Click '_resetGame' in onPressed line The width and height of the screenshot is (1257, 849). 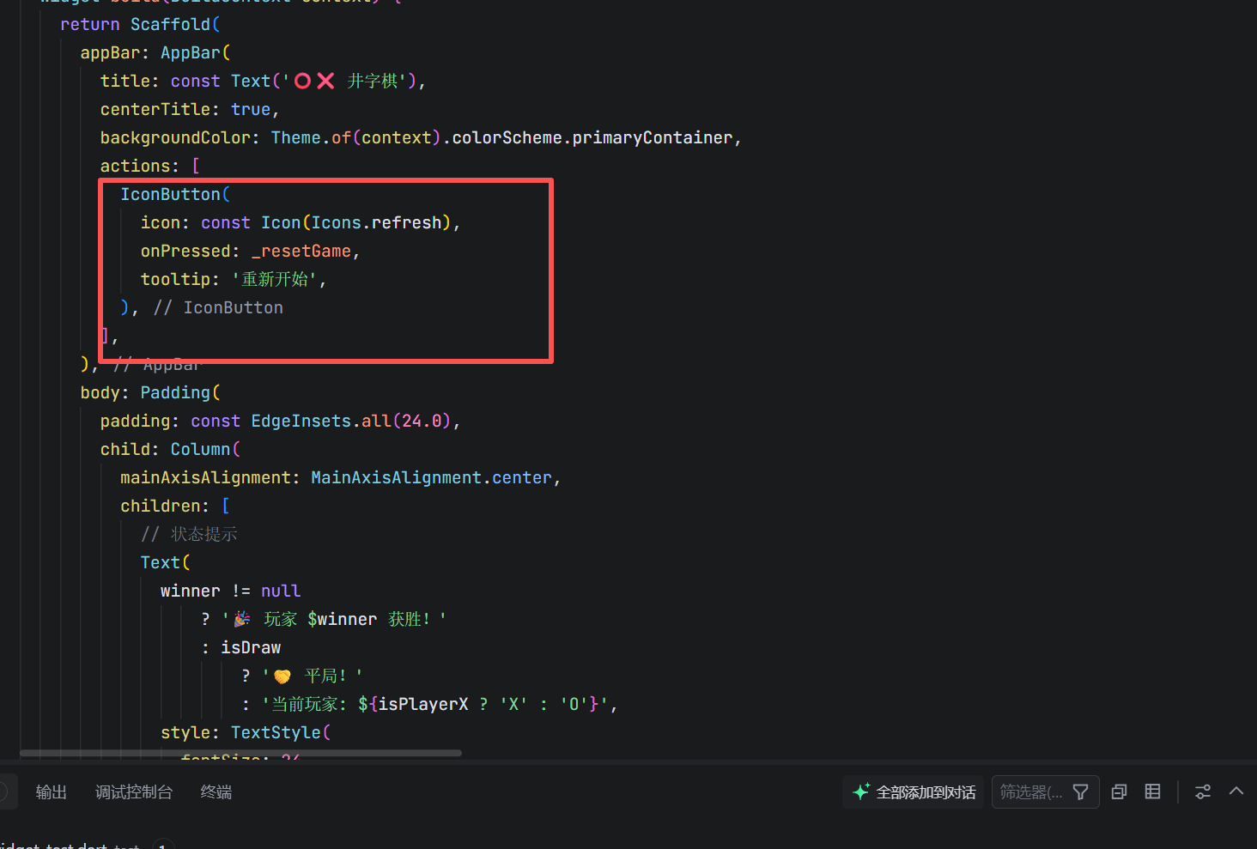click(301, 252)
